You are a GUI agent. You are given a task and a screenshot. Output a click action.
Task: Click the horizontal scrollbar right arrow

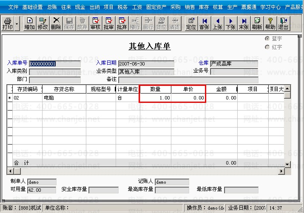[x=281, y=171]
